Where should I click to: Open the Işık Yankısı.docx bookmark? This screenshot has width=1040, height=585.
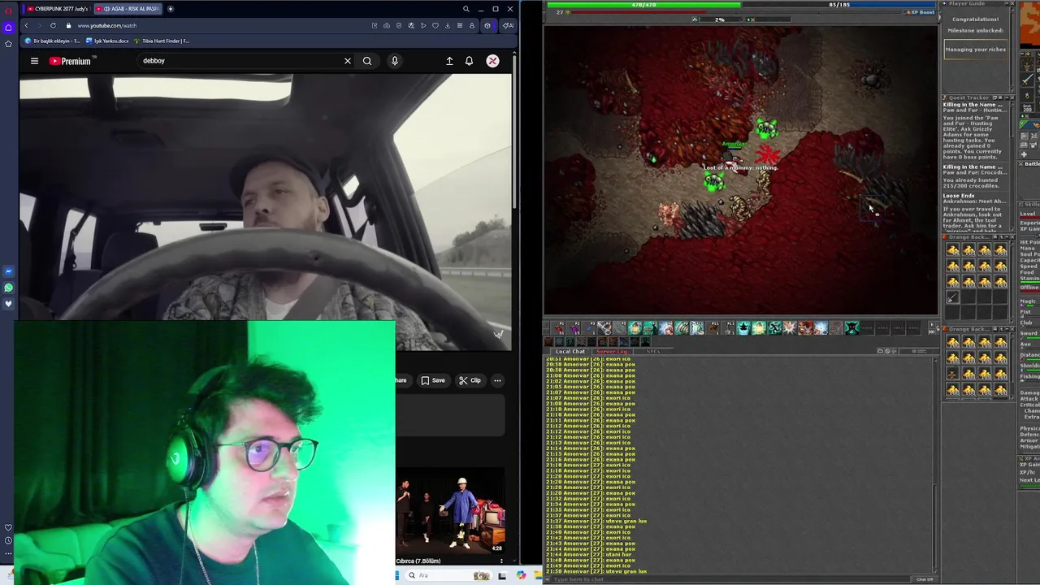point(108,41)
